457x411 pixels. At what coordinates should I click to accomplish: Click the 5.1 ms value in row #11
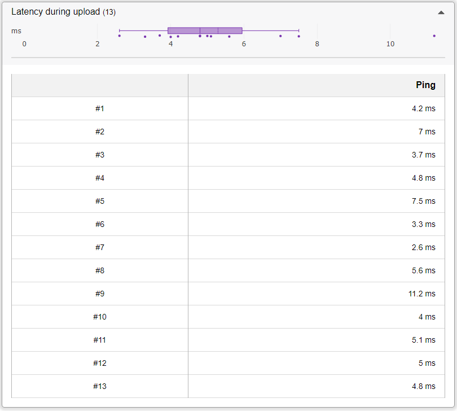coord(424,340)
